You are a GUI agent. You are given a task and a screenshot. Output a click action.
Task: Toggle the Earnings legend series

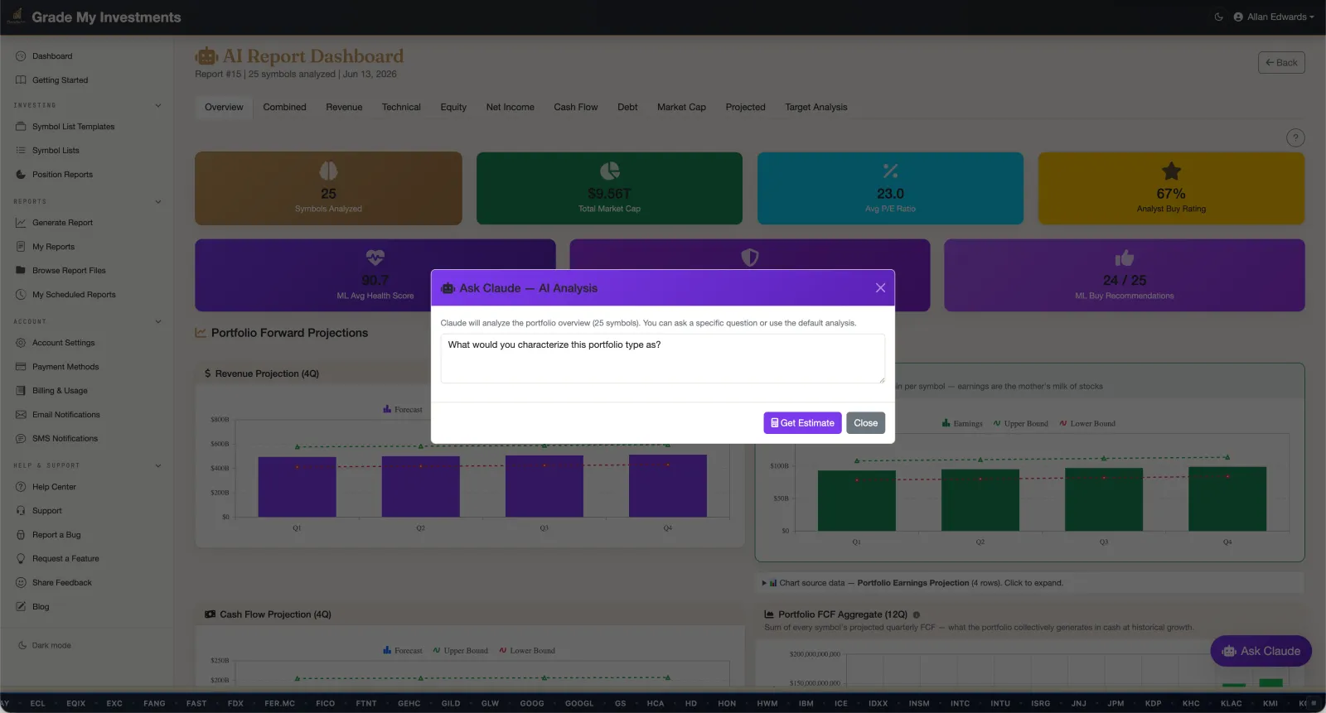[962, 424]
